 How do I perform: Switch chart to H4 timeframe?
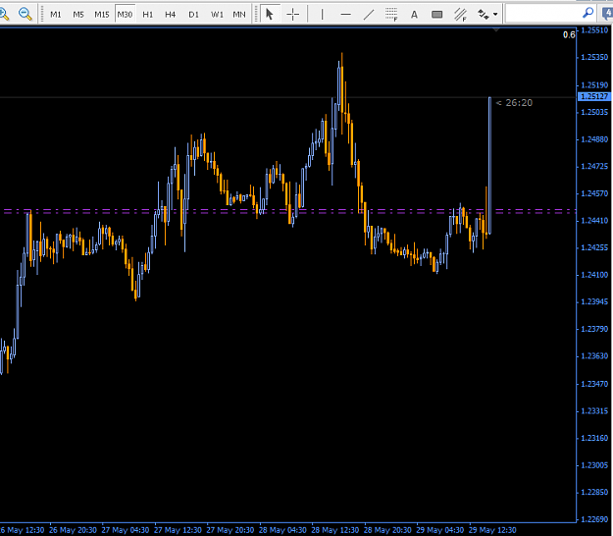click(170, 15)
